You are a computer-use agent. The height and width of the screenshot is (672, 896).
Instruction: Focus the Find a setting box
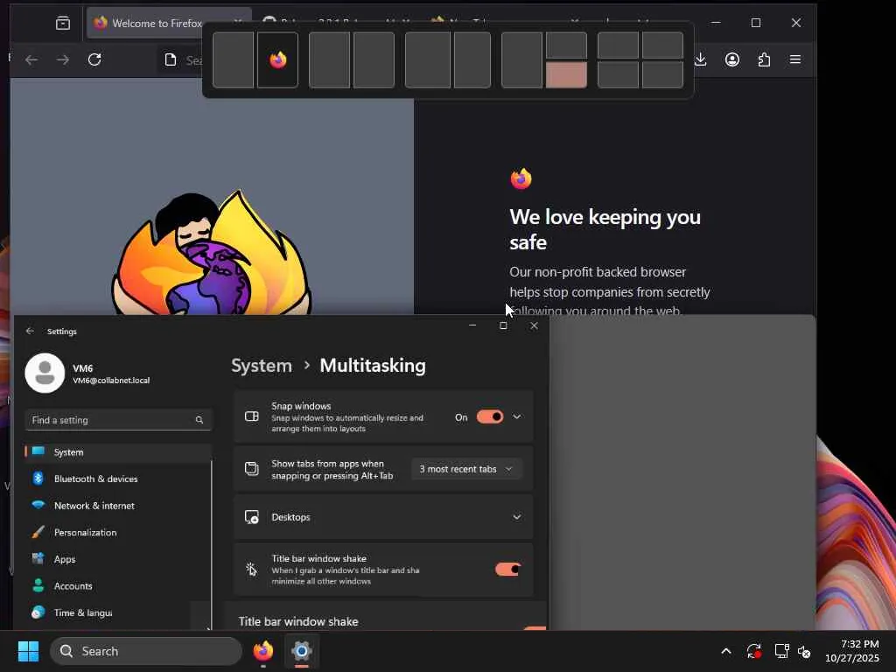(118, 420)
